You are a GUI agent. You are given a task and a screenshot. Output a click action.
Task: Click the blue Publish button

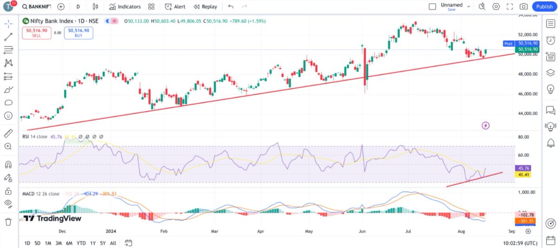(x=544, y=7)
